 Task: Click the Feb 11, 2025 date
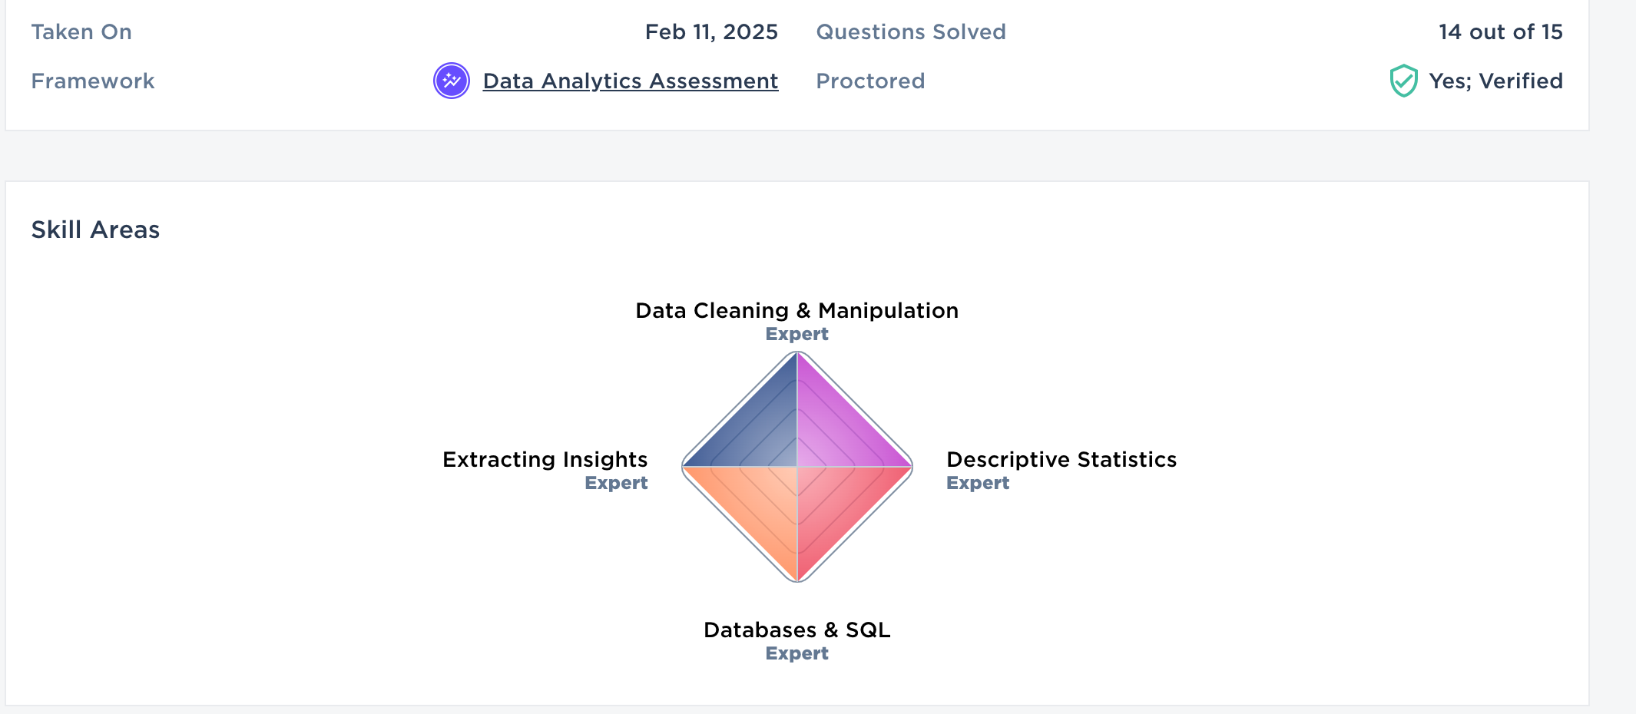coord(710,31)
